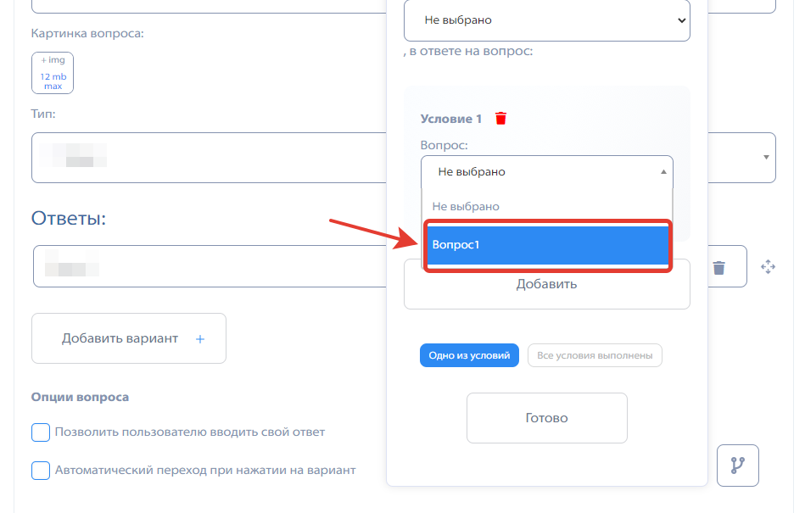Click the gray trash icon beside answer
The image size is (805, 513).
pos(718,267)
